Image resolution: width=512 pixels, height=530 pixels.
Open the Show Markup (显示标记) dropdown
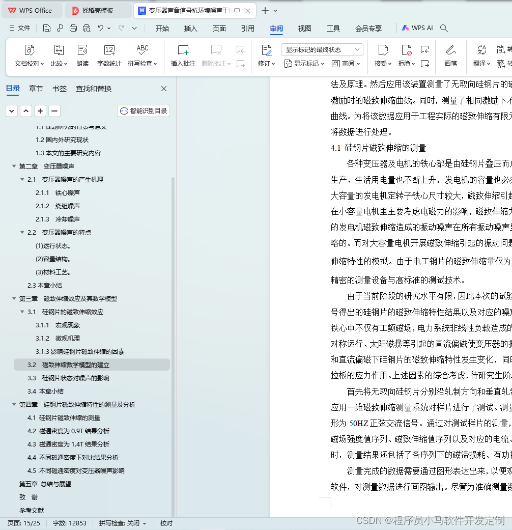click(304, 64)
